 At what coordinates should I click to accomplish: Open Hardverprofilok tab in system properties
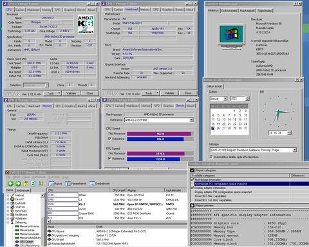247,11
